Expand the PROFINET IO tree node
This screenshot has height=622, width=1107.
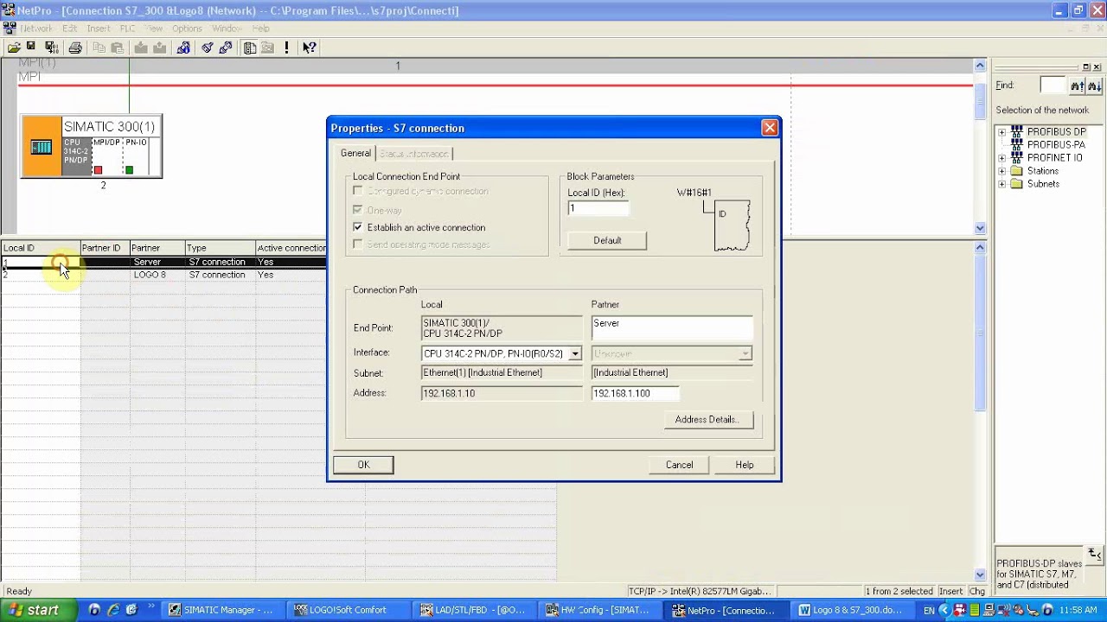tap(1001, 158)
